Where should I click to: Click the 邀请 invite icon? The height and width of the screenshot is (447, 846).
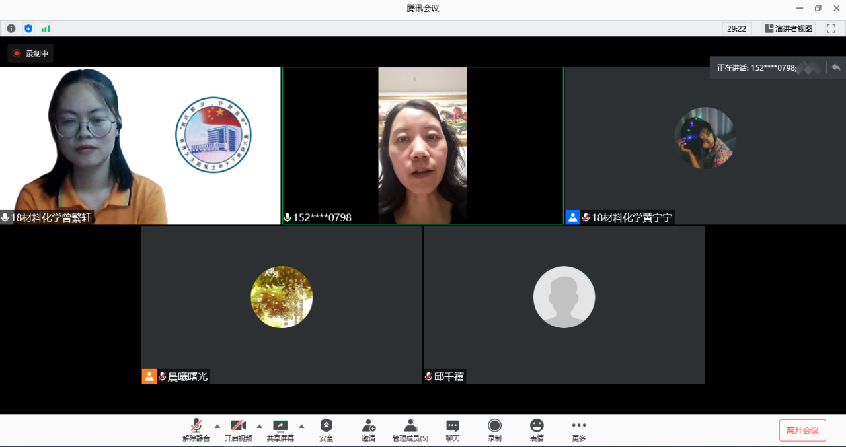(x=368, y=430)
